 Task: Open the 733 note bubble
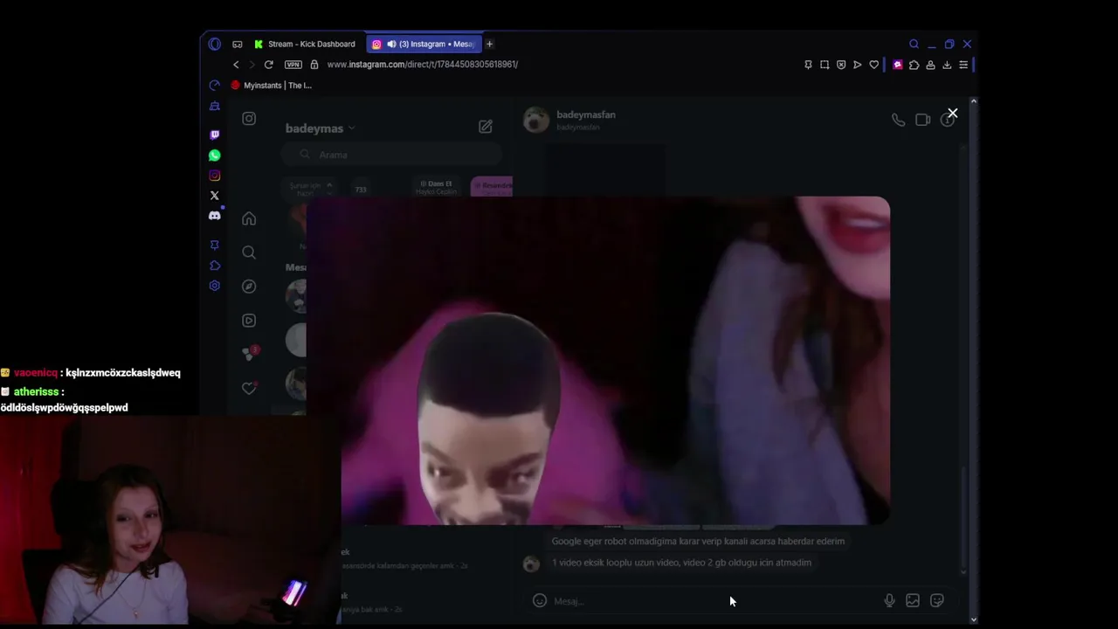(361, 190)
